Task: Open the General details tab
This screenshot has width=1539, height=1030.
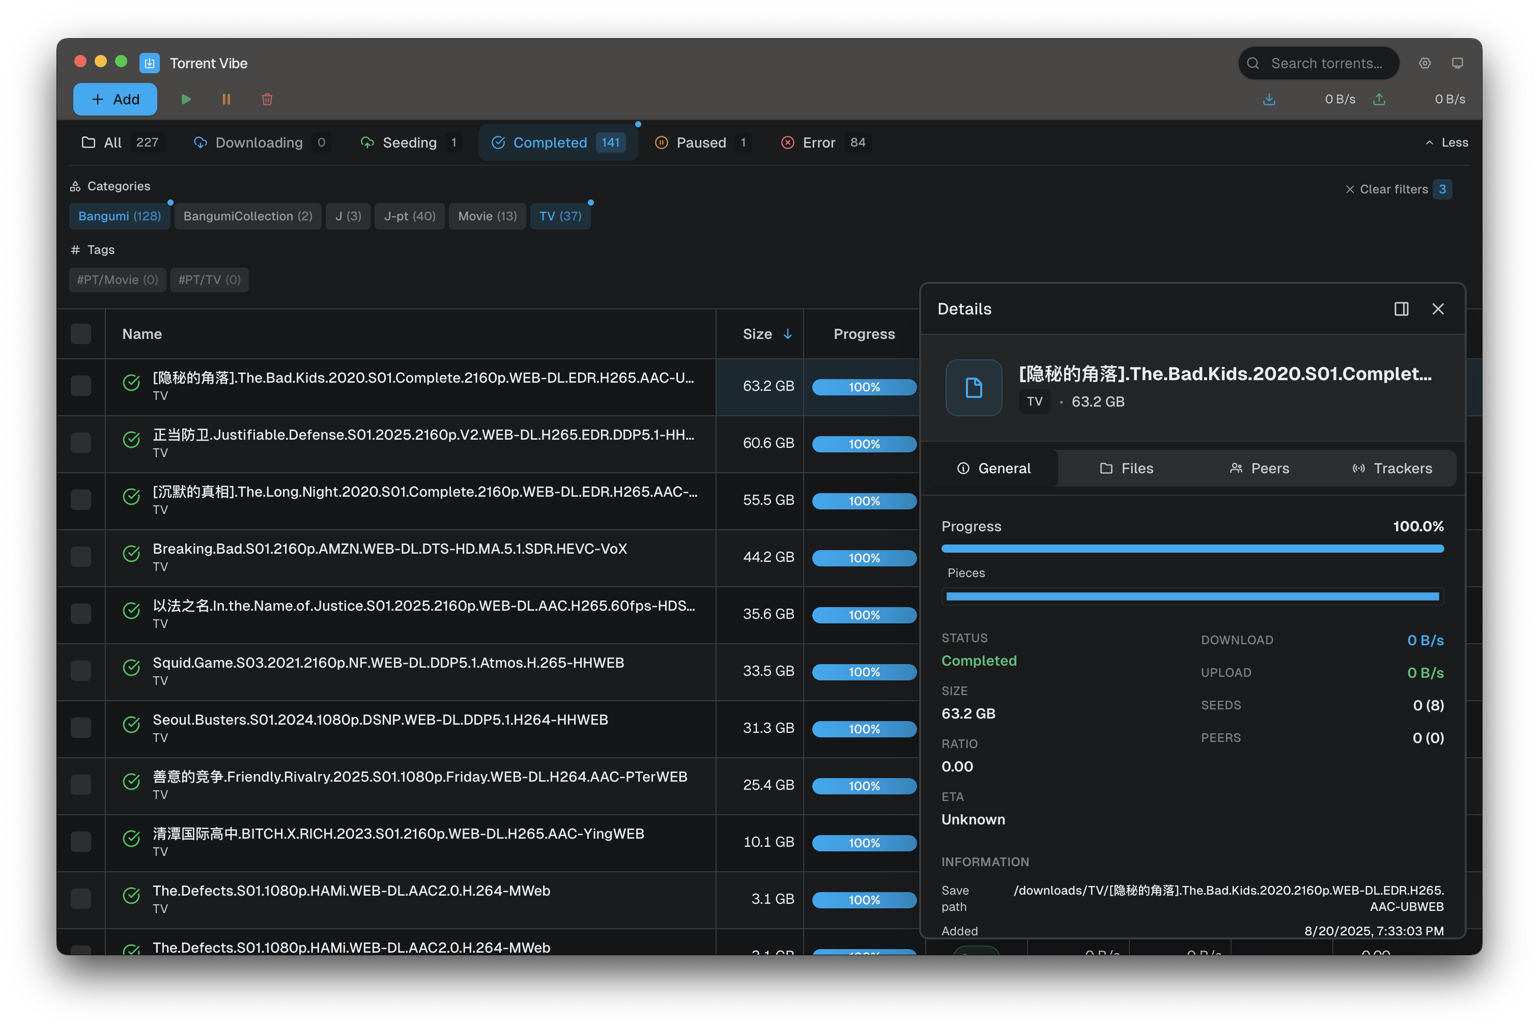Action: tap(994, 468)
